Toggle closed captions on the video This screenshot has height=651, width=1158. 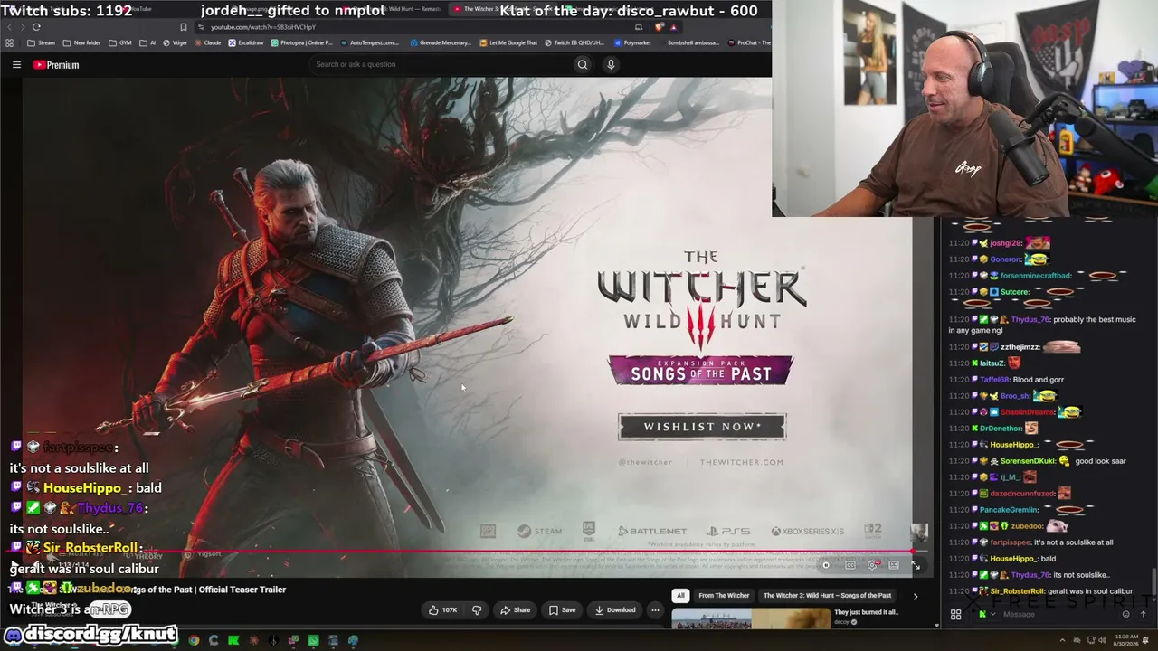850,565
